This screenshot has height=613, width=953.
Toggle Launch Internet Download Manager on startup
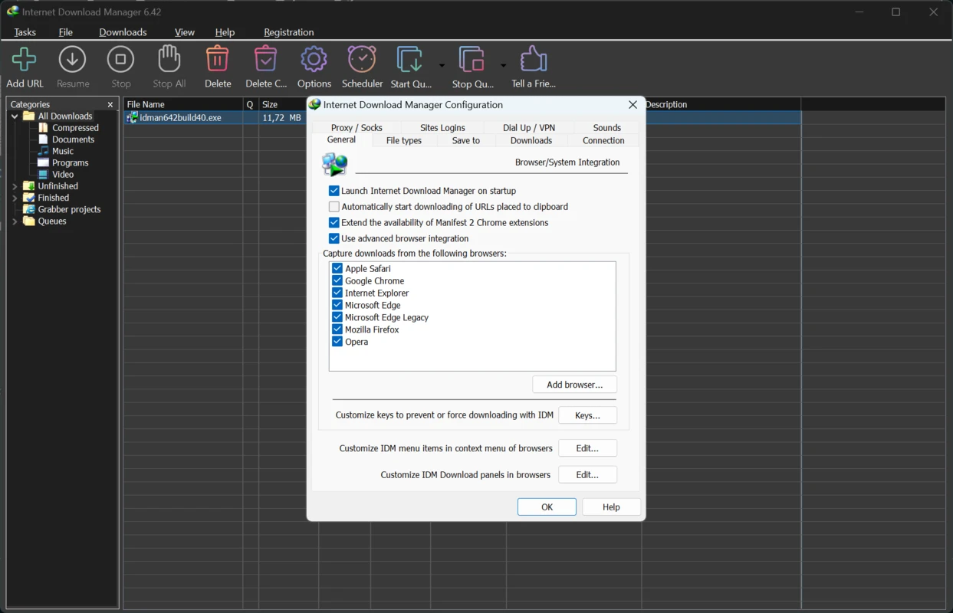coord(334,191)
